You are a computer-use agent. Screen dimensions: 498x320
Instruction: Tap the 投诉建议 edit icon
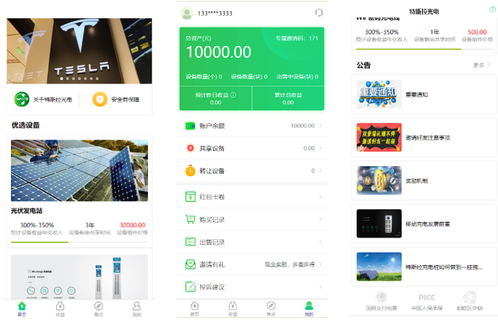point(190,287)
